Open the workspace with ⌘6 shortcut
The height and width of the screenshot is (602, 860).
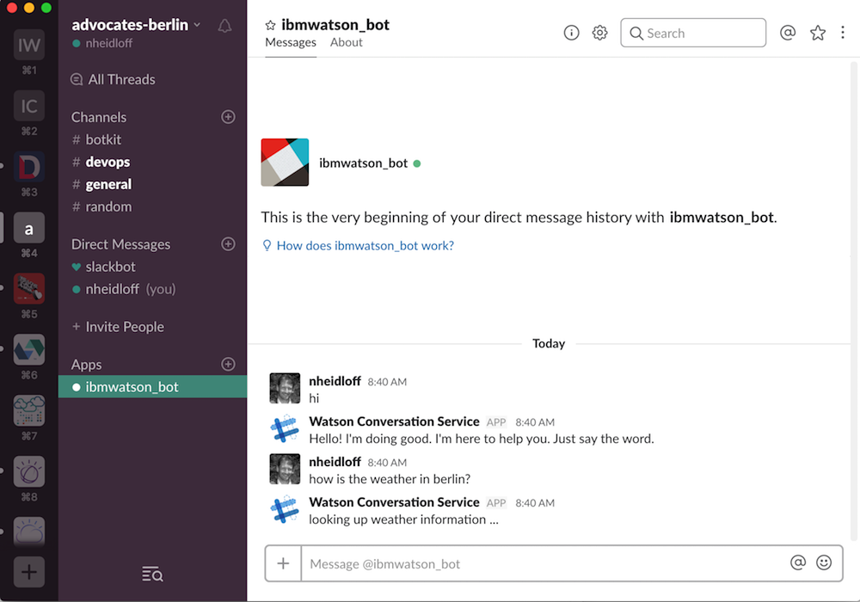(29, 350)
